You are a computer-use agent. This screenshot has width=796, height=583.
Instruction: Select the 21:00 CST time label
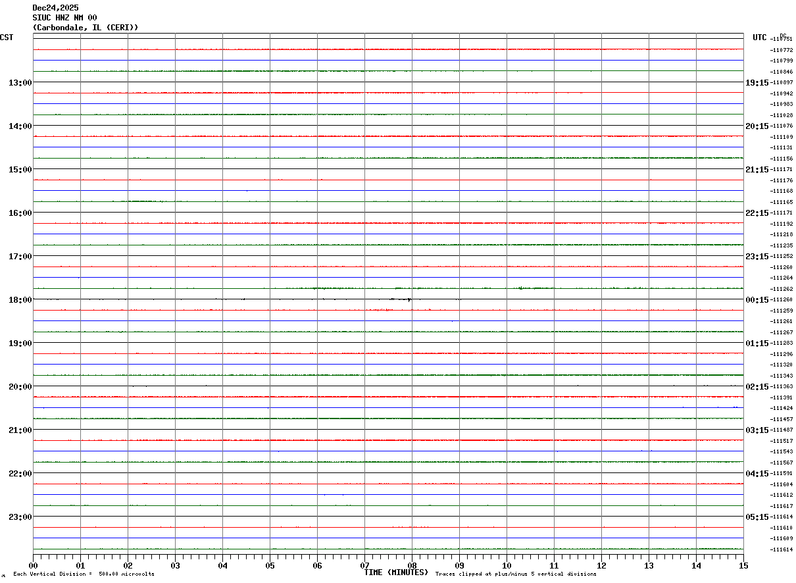[20, 430]
